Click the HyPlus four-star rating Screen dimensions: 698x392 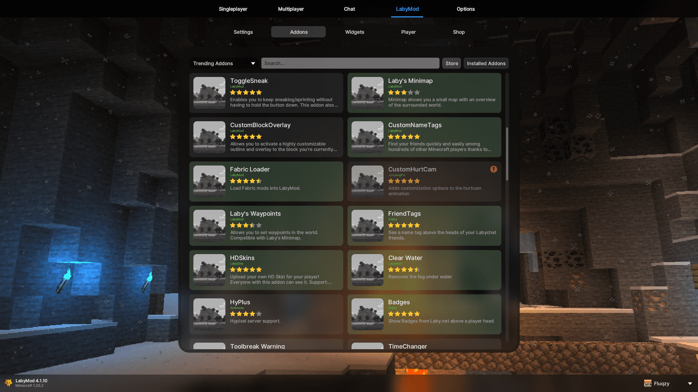point(246,314)
